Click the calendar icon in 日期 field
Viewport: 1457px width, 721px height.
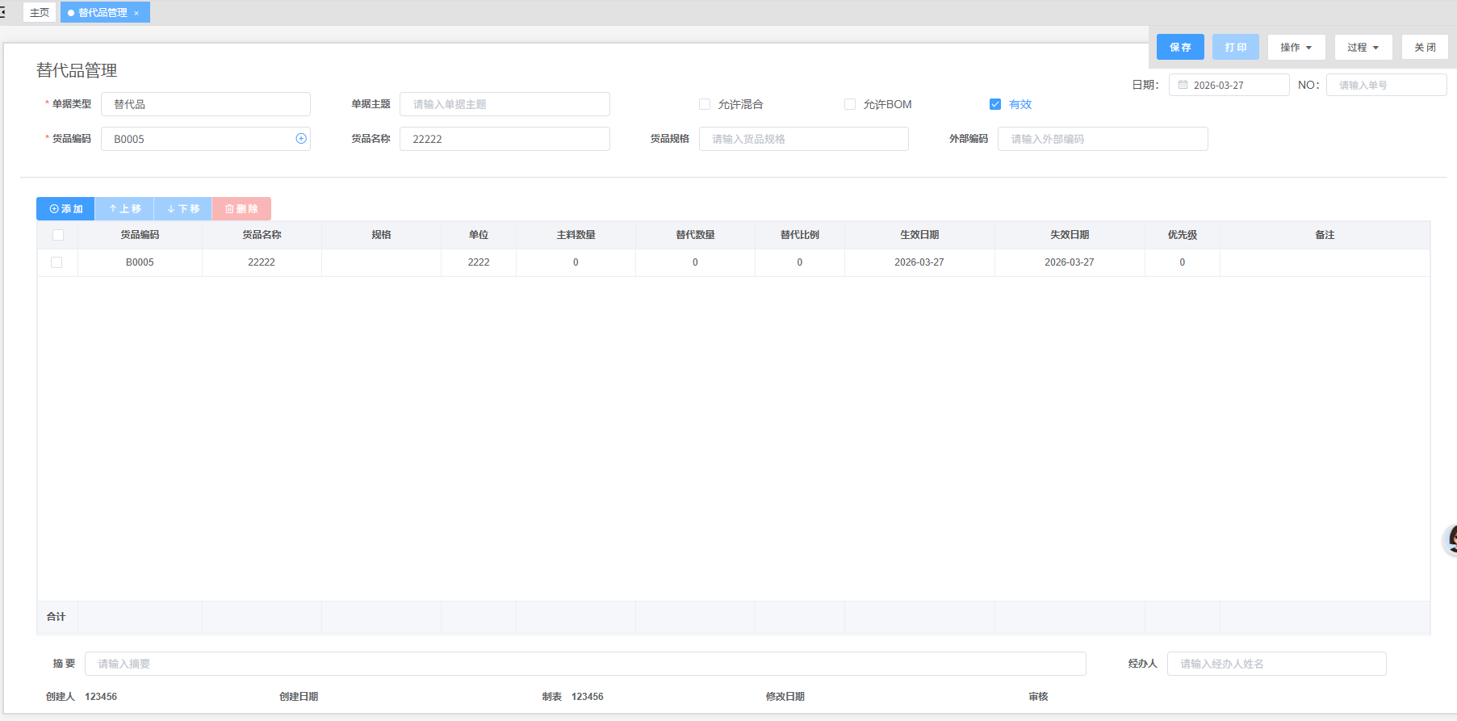[1183, 85]
